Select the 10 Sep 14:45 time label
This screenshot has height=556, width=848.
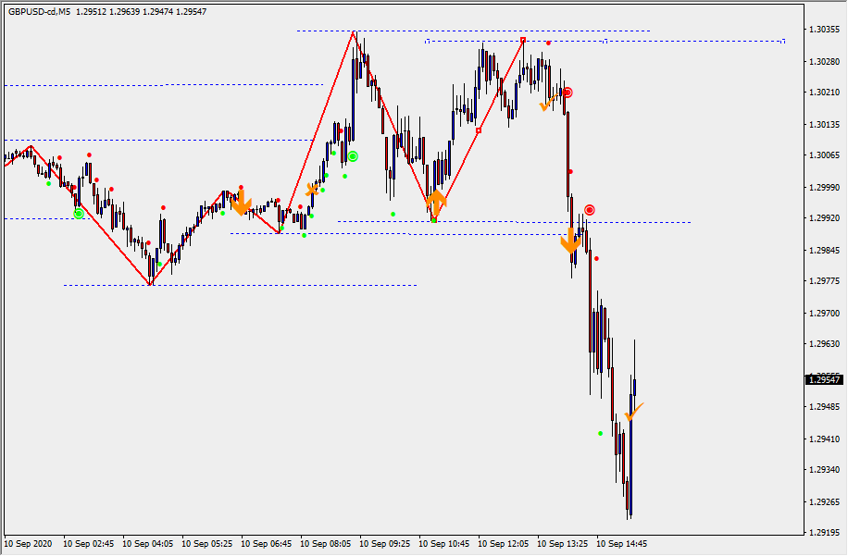point(621,544)
